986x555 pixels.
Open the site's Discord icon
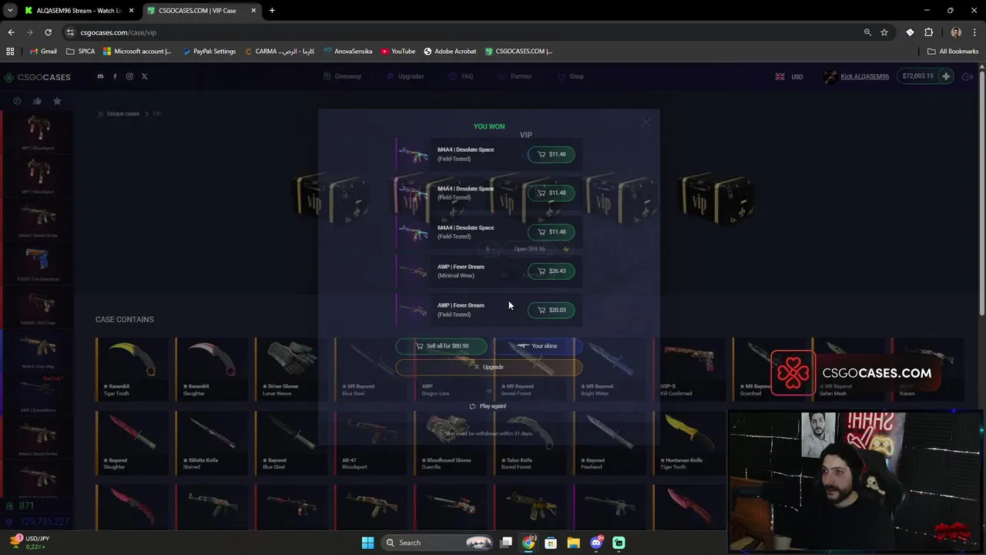pyautogui.click(x=100, y=76)
